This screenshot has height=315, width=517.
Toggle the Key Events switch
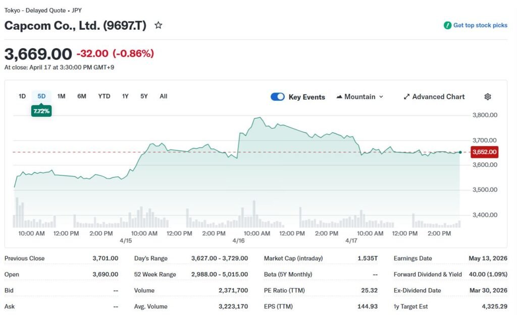(278, 97)
